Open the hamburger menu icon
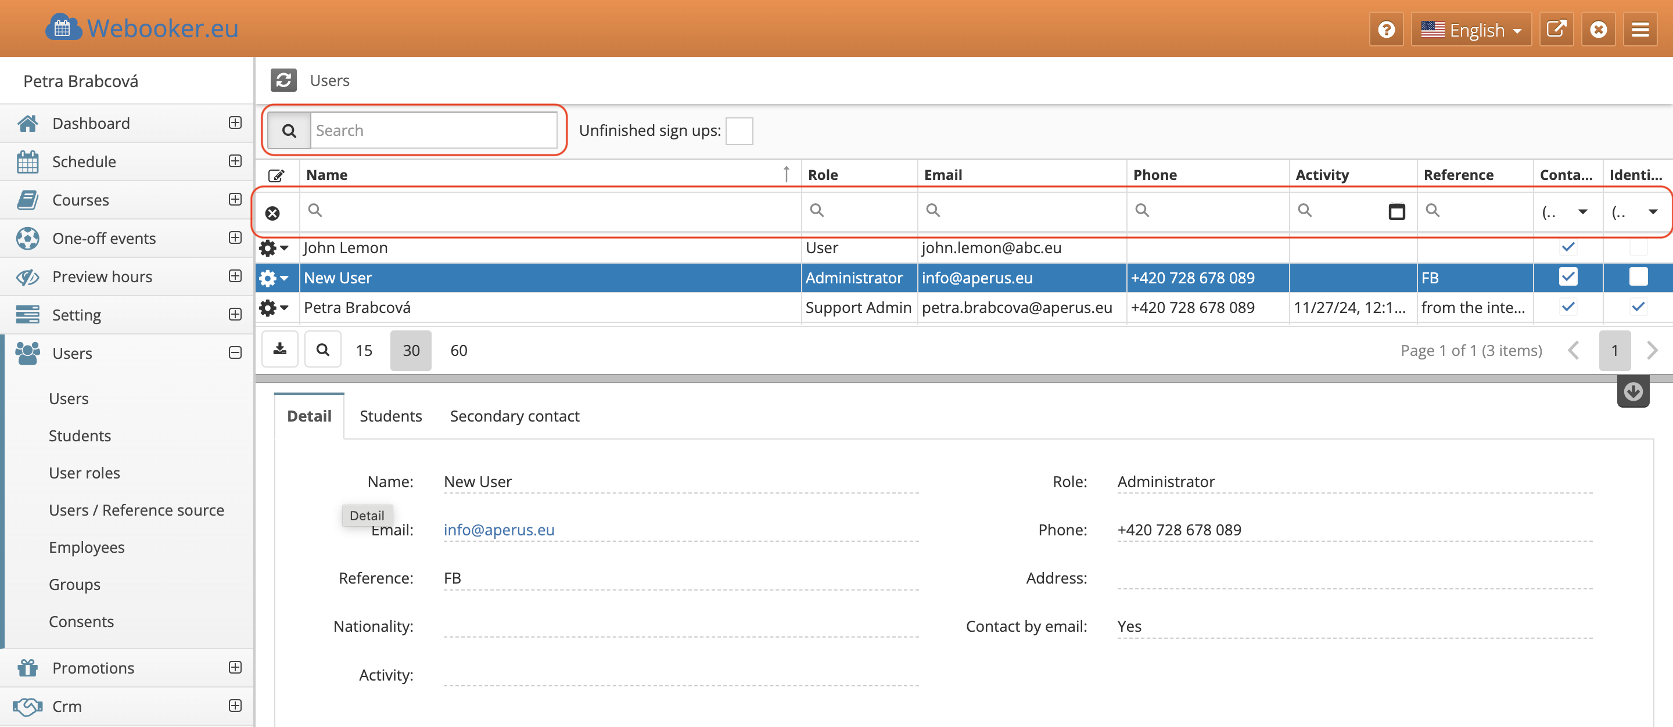 [x=1640, y=30]
